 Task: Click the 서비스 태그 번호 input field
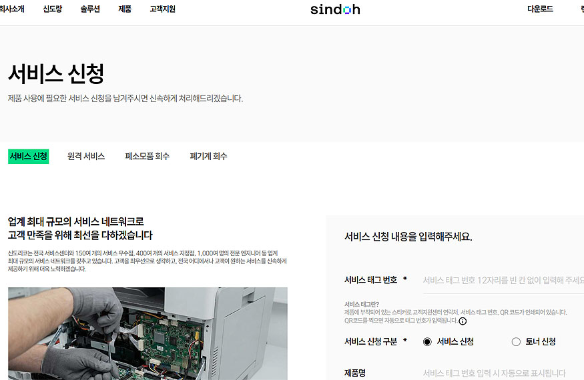coord(503,280)
